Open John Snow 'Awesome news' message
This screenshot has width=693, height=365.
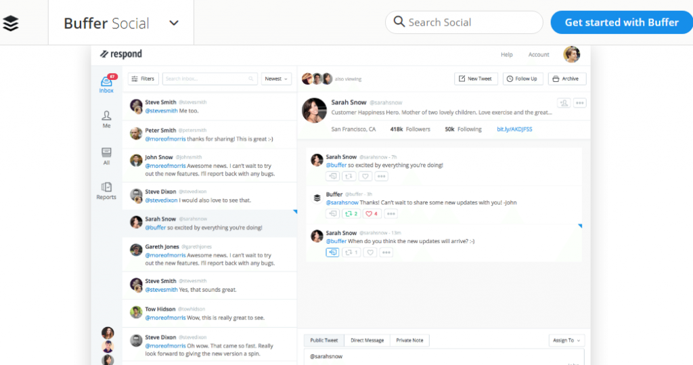(x=210, y=165)
